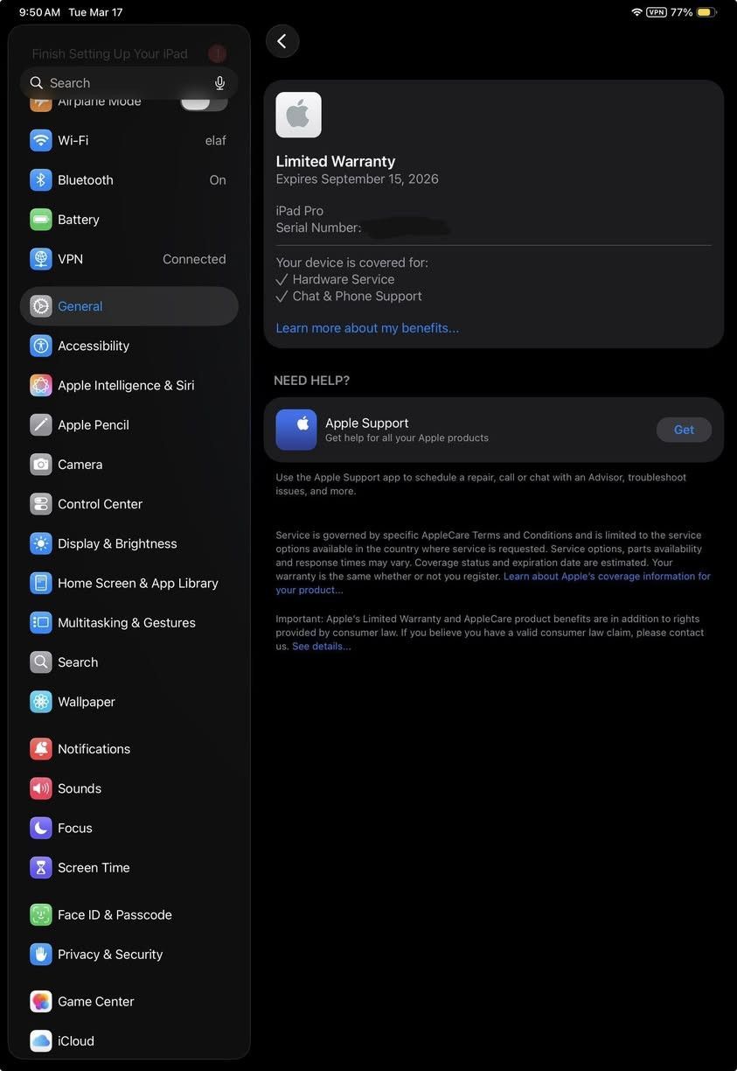Viewport: 737px width, 1071px height.
Task: Open "Learn more about my benefits" link
Action: click(367, 328)
